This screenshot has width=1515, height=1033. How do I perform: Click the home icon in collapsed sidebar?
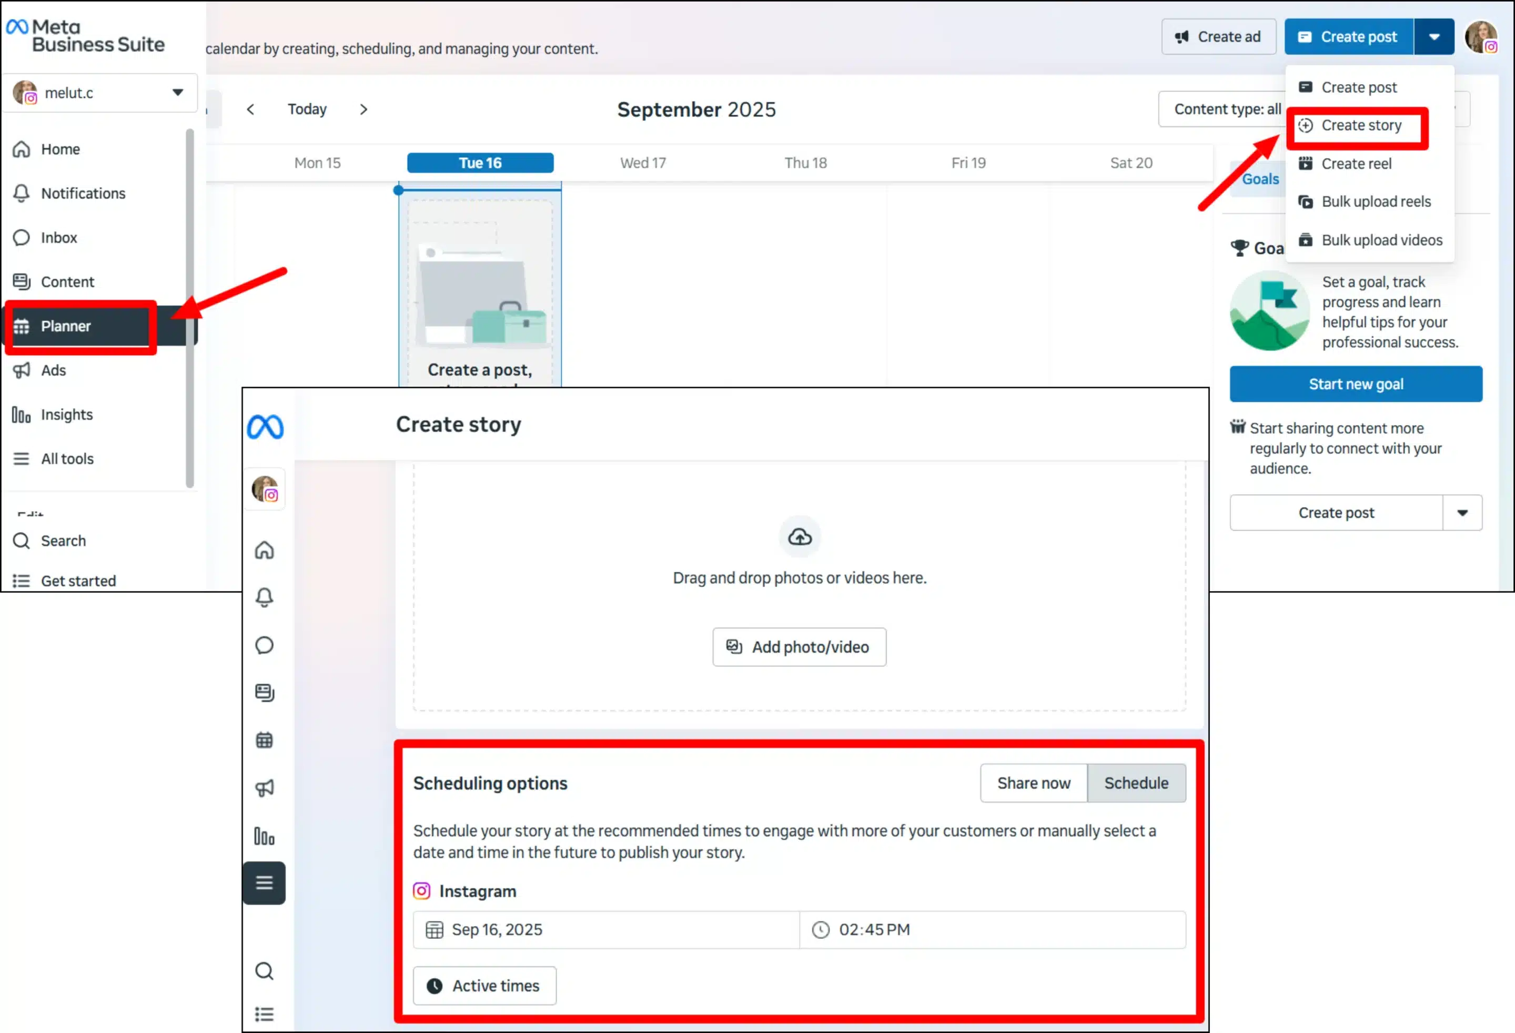(x=264, y=550)
